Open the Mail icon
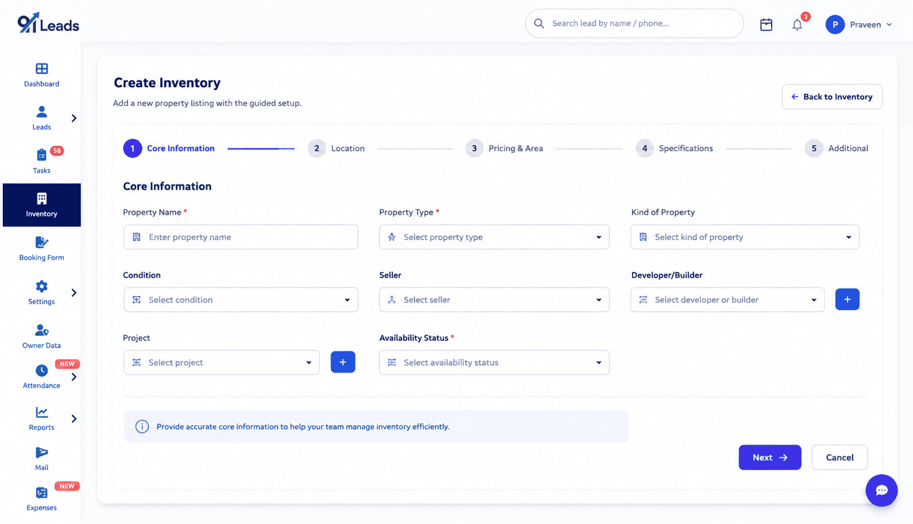Image resolution: width=913 pixels, height=524 pixels. (x=41, y=453)
